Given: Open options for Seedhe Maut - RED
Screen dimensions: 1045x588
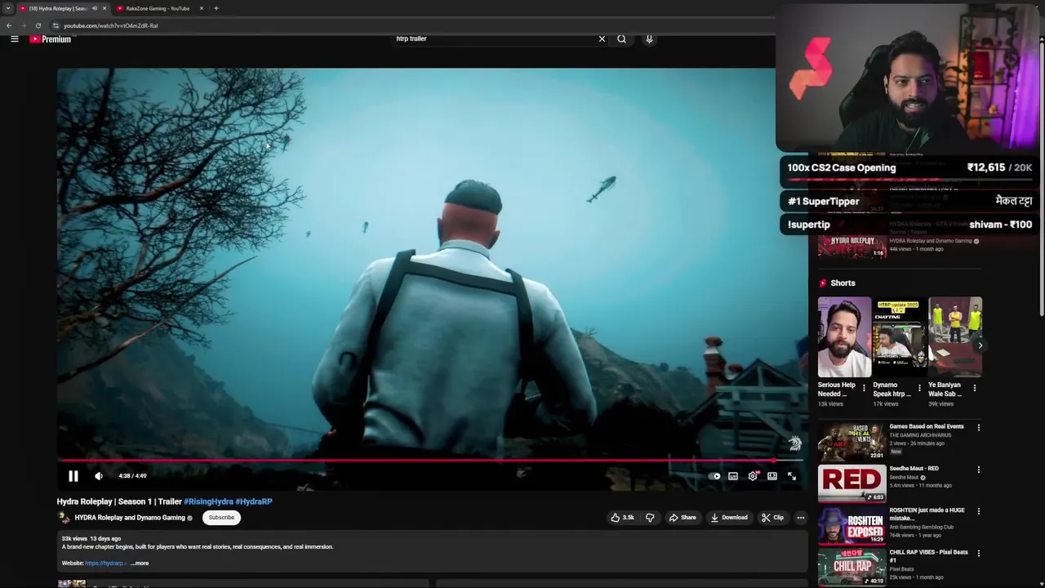Looking at the screenshot, I should pos(978,470).
